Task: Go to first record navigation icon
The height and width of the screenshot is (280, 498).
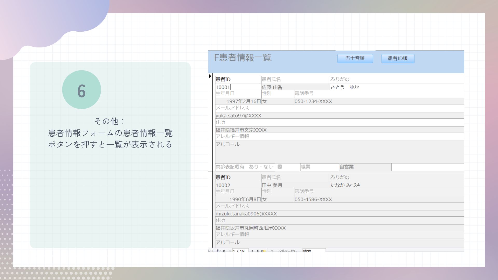Action: (x=224, y=251)
